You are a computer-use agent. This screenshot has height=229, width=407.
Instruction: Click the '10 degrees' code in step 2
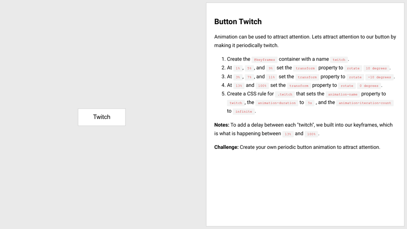[x=376, y=68]
